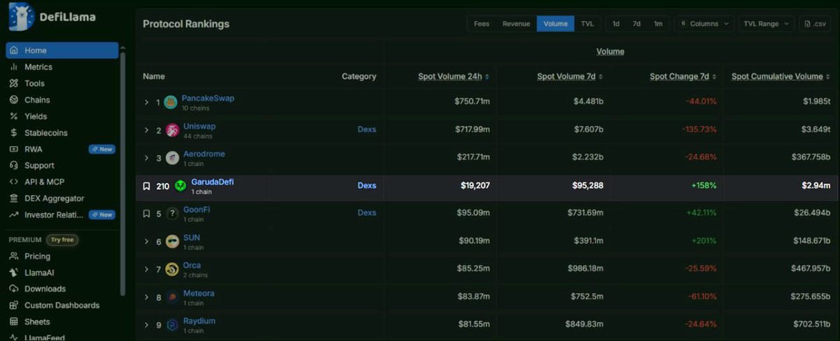Expand the Meteora row chevron
The width and height of the screenshot is (840, 341).
(x=146, y=298)
